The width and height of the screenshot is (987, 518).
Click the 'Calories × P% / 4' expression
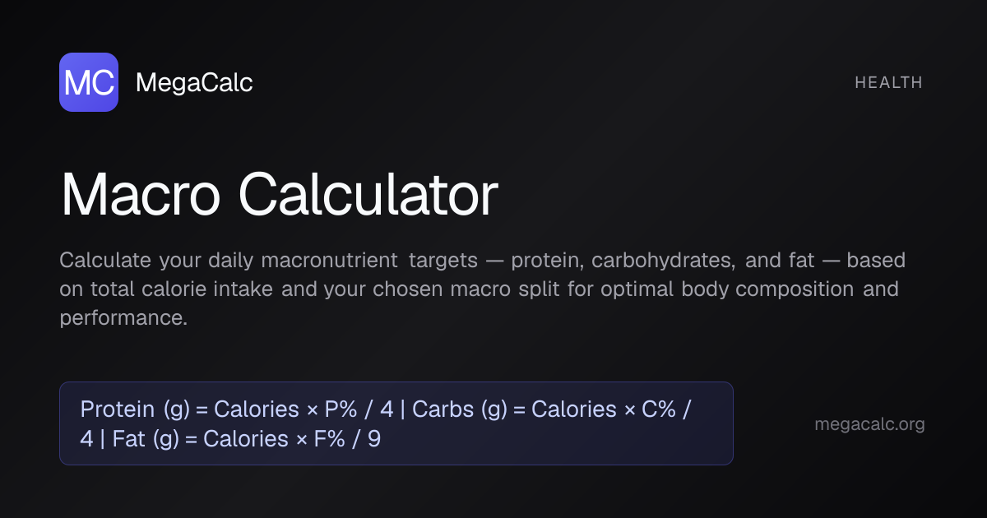(x=304, y=409)
